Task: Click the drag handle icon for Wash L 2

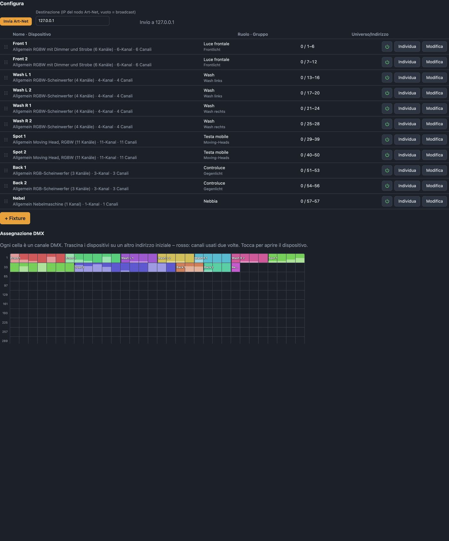Action: click(6, 93)
